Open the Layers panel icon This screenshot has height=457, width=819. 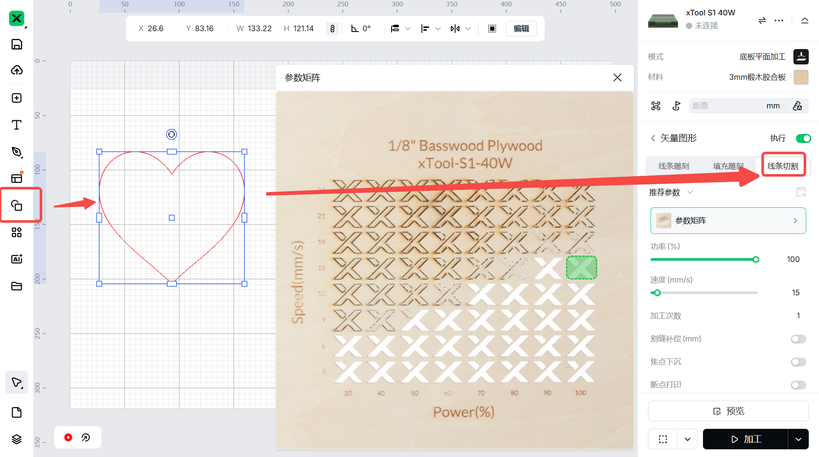[x=17, y=439]
